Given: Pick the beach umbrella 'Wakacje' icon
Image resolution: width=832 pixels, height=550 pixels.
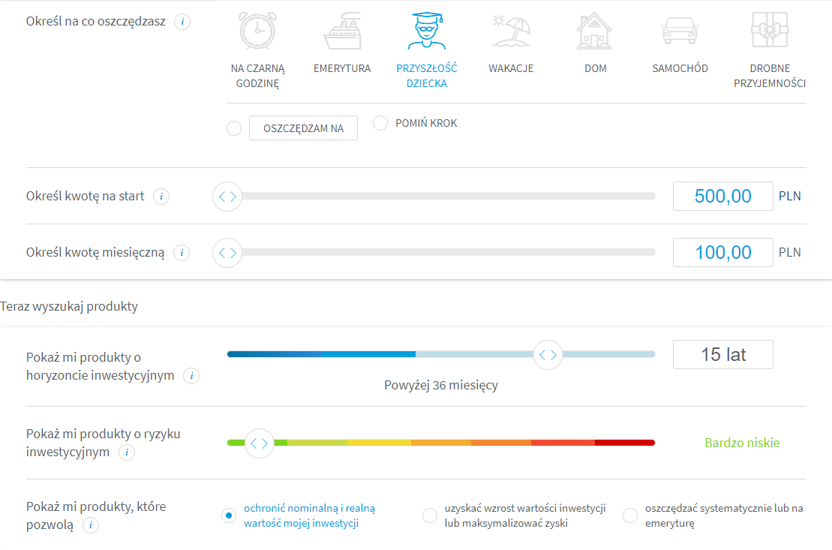Looking at the screenshot, I should (x=511, y=32).
